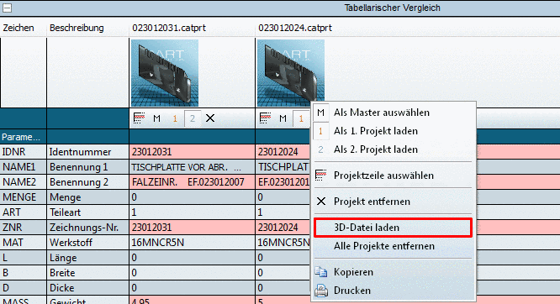
Task: Click 'TISCHPLATTE VOR ABR.' cell
Action: 193,167
